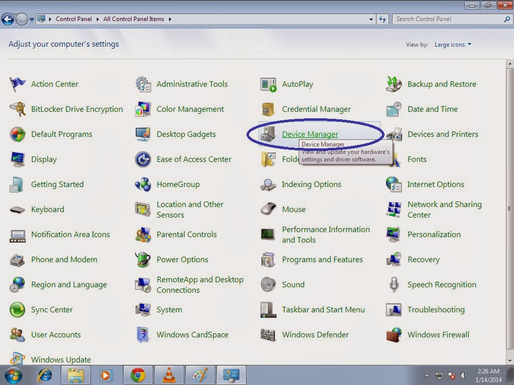Click the Back navigation button

(x=8, y=19)
